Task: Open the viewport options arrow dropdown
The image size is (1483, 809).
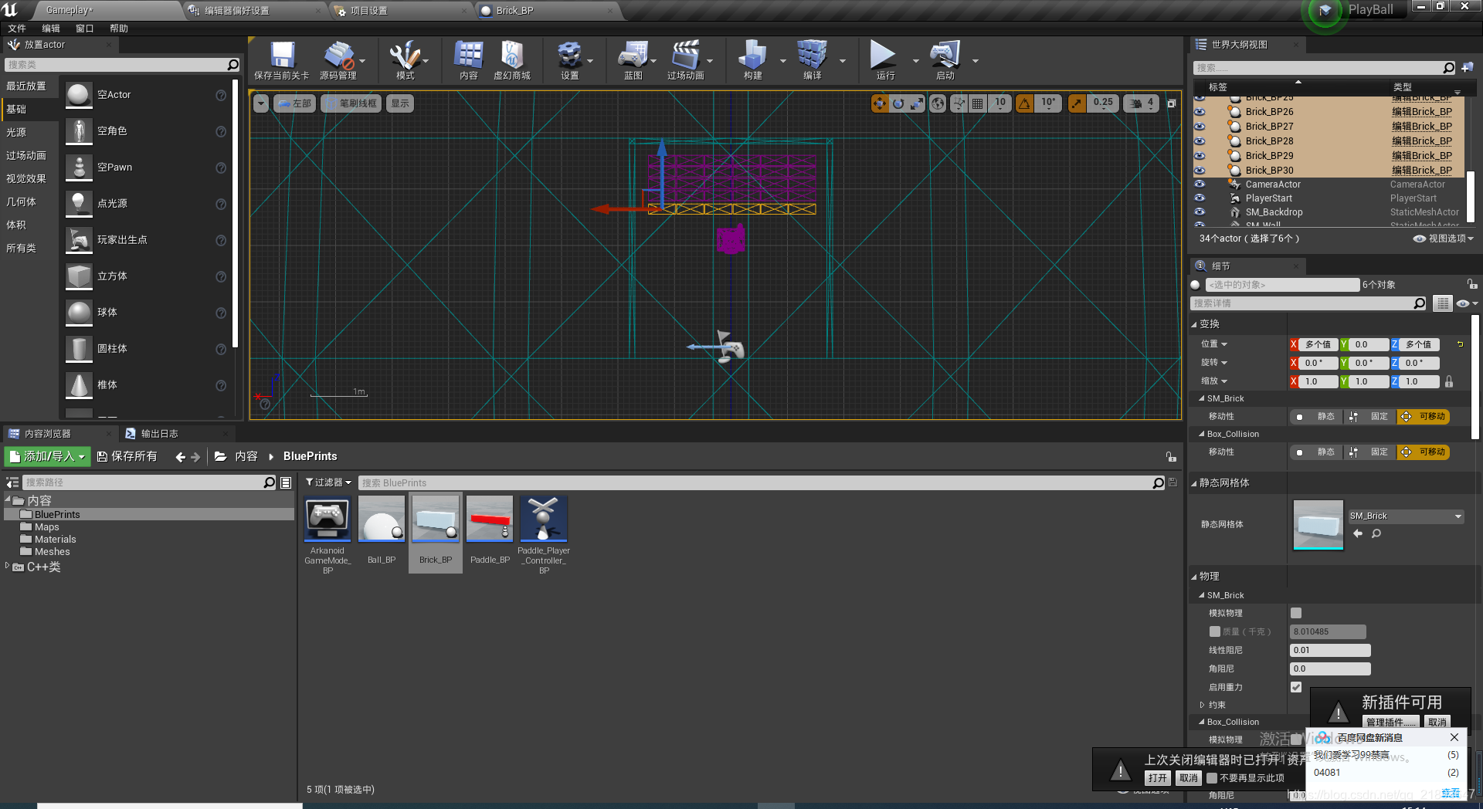Action: coord(261,103)
